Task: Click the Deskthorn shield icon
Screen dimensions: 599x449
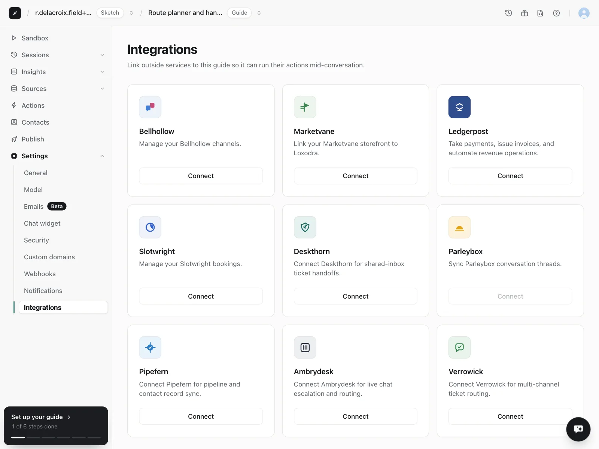Action: point(305,227)
